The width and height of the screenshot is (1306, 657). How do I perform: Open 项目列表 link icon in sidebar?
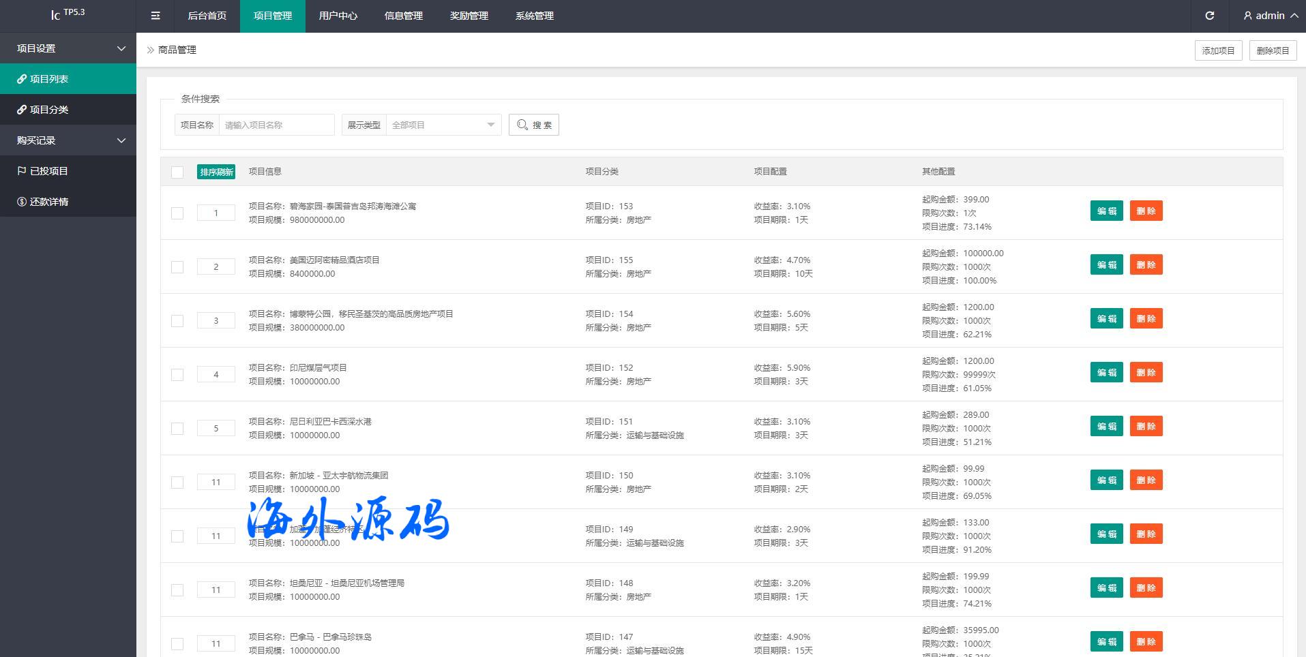pyautogui.click(x=22, y=79)
